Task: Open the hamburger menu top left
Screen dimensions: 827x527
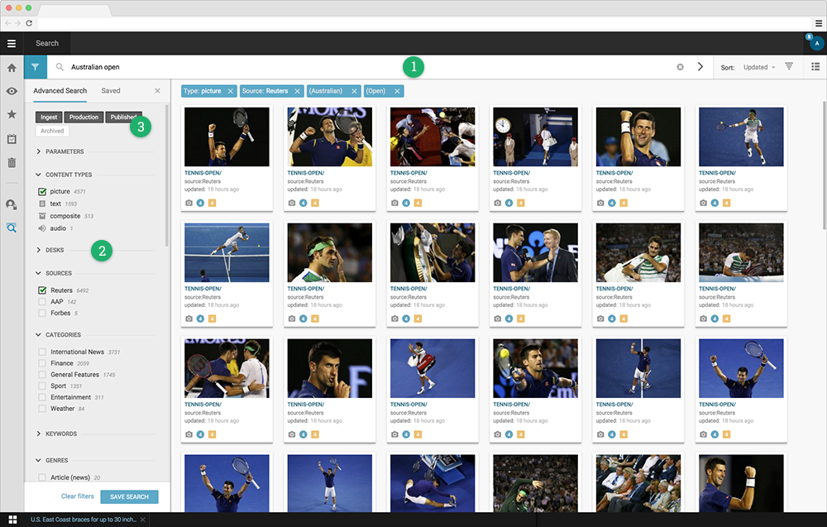Action: pos(12,43)
